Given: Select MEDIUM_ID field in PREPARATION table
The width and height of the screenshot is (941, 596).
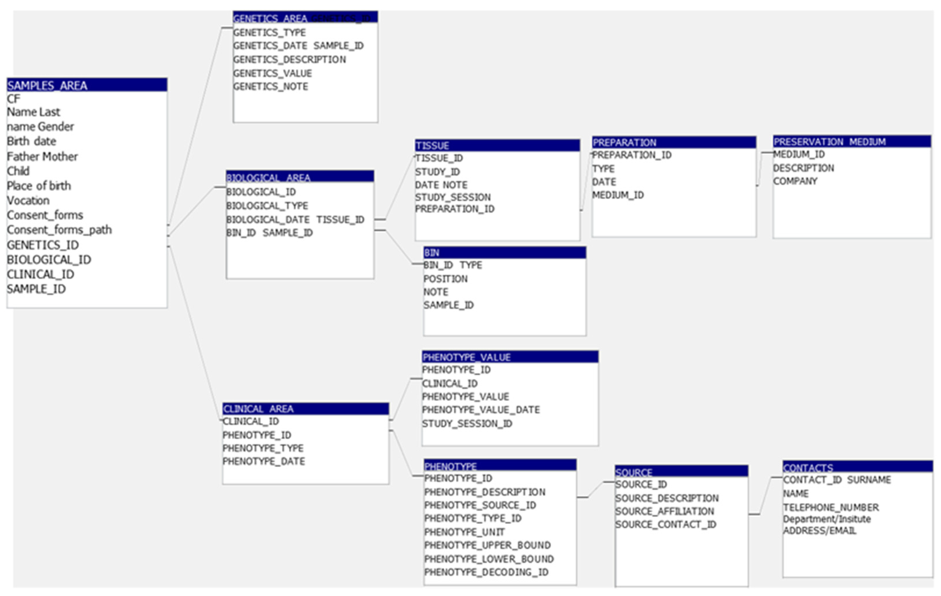Looking at the screenshot, I should 618,195.
